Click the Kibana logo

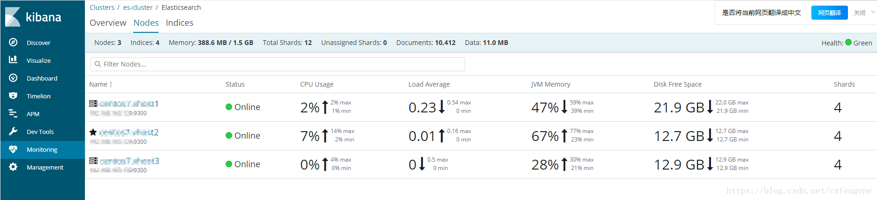33,17
